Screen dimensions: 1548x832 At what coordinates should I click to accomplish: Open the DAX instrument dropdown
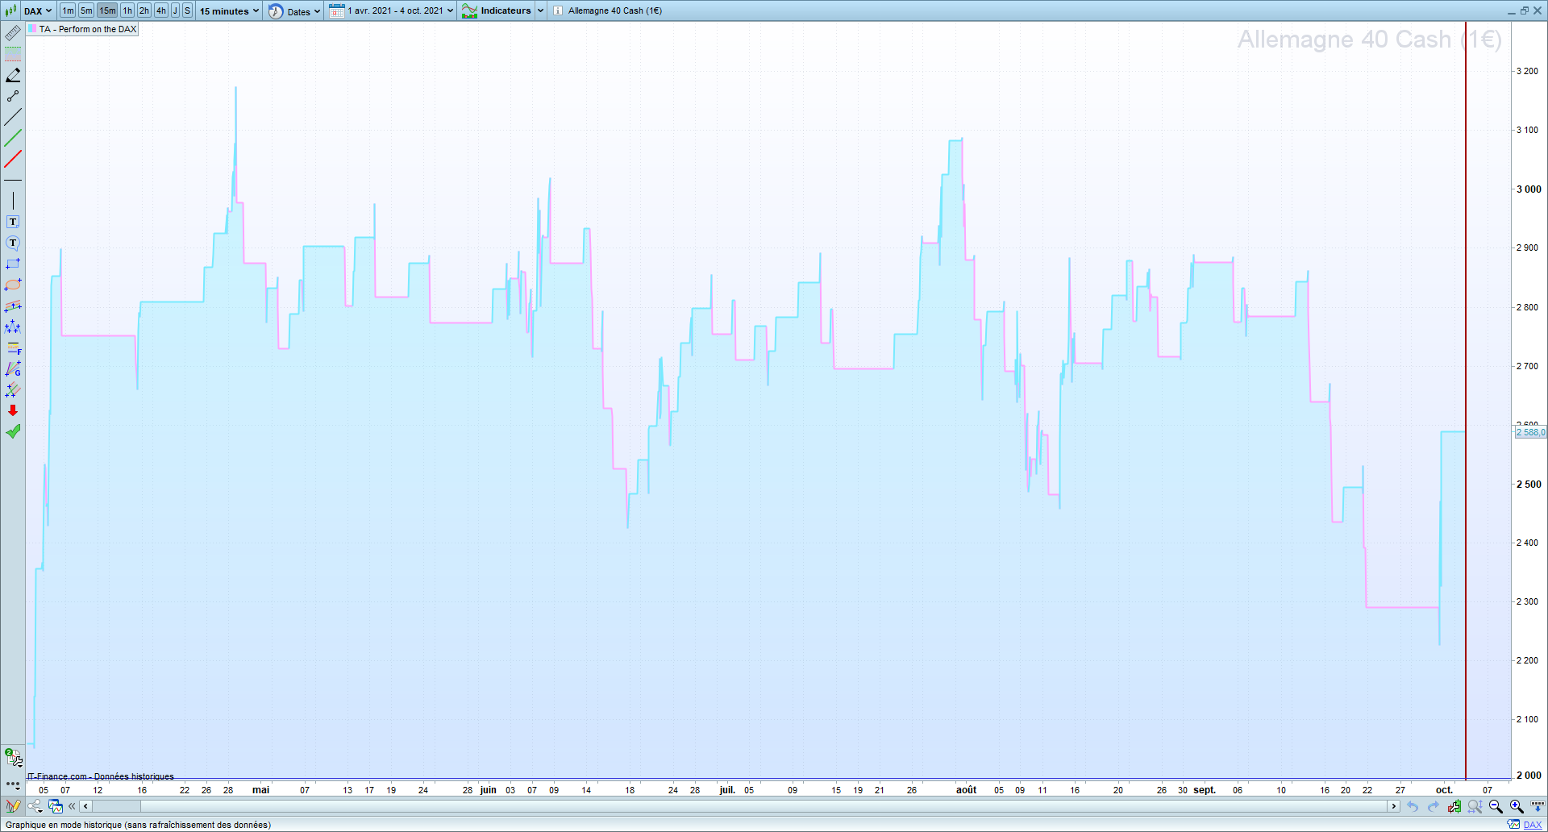37,10
